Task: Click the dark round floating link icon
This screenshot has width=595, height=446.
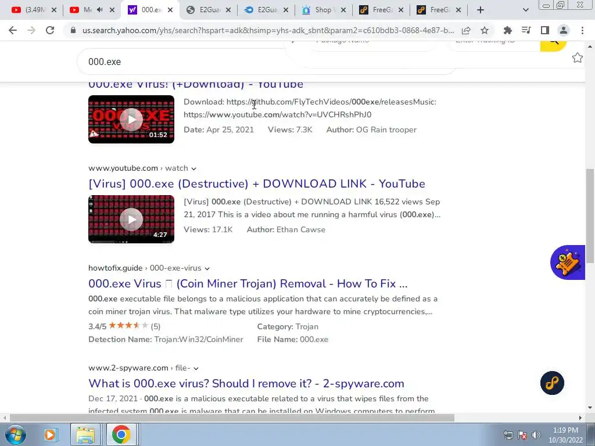Action: (552, 383)
